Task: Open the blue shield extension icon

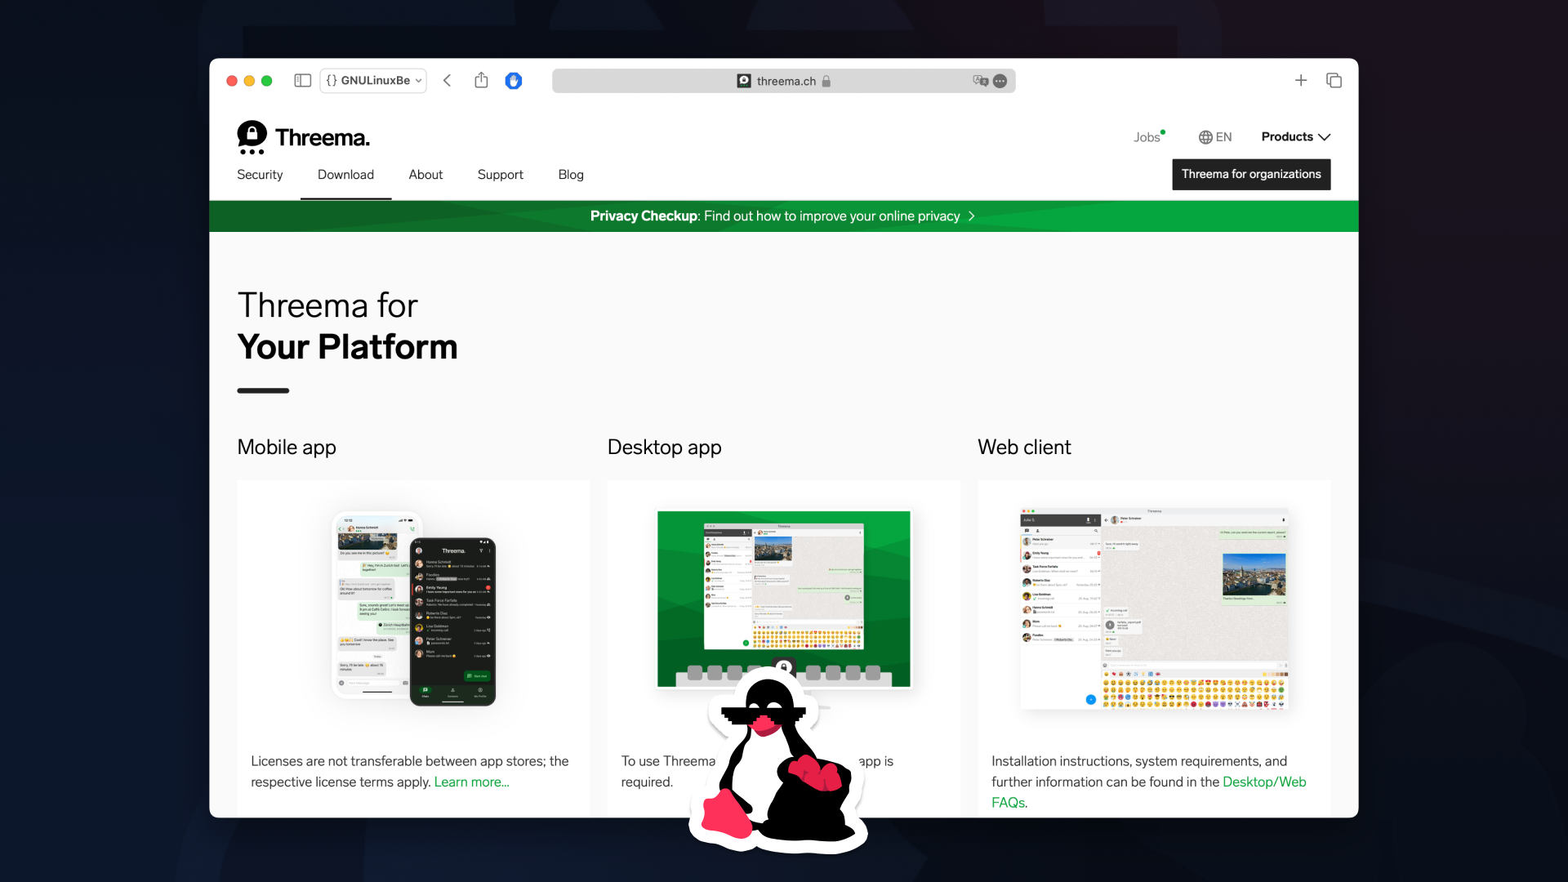Action: 513,80
